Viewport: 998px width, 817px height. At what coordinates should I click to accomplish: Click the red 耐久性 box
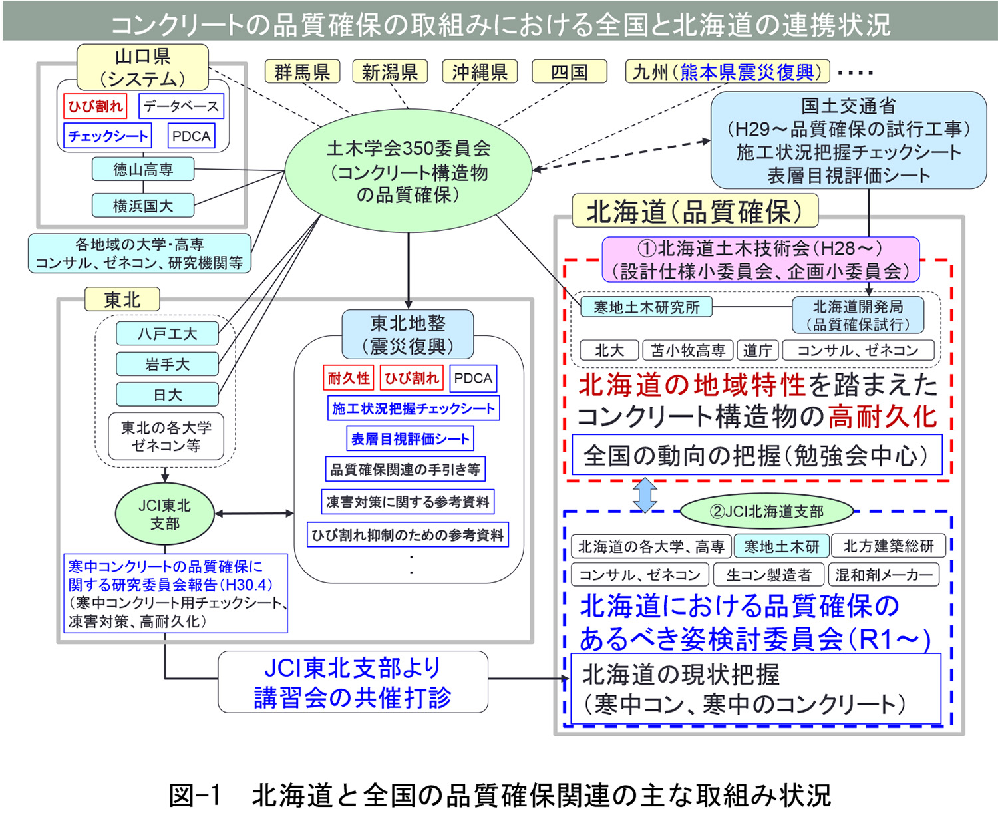coord(348,378)
